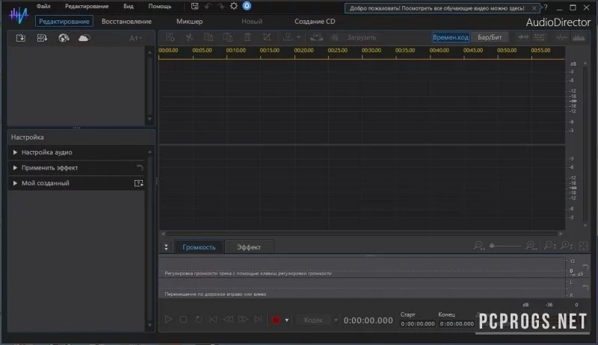This screenshot has height=345, width=598.
Task: Click the fit to window zoom icon
Action: [584, 246]
